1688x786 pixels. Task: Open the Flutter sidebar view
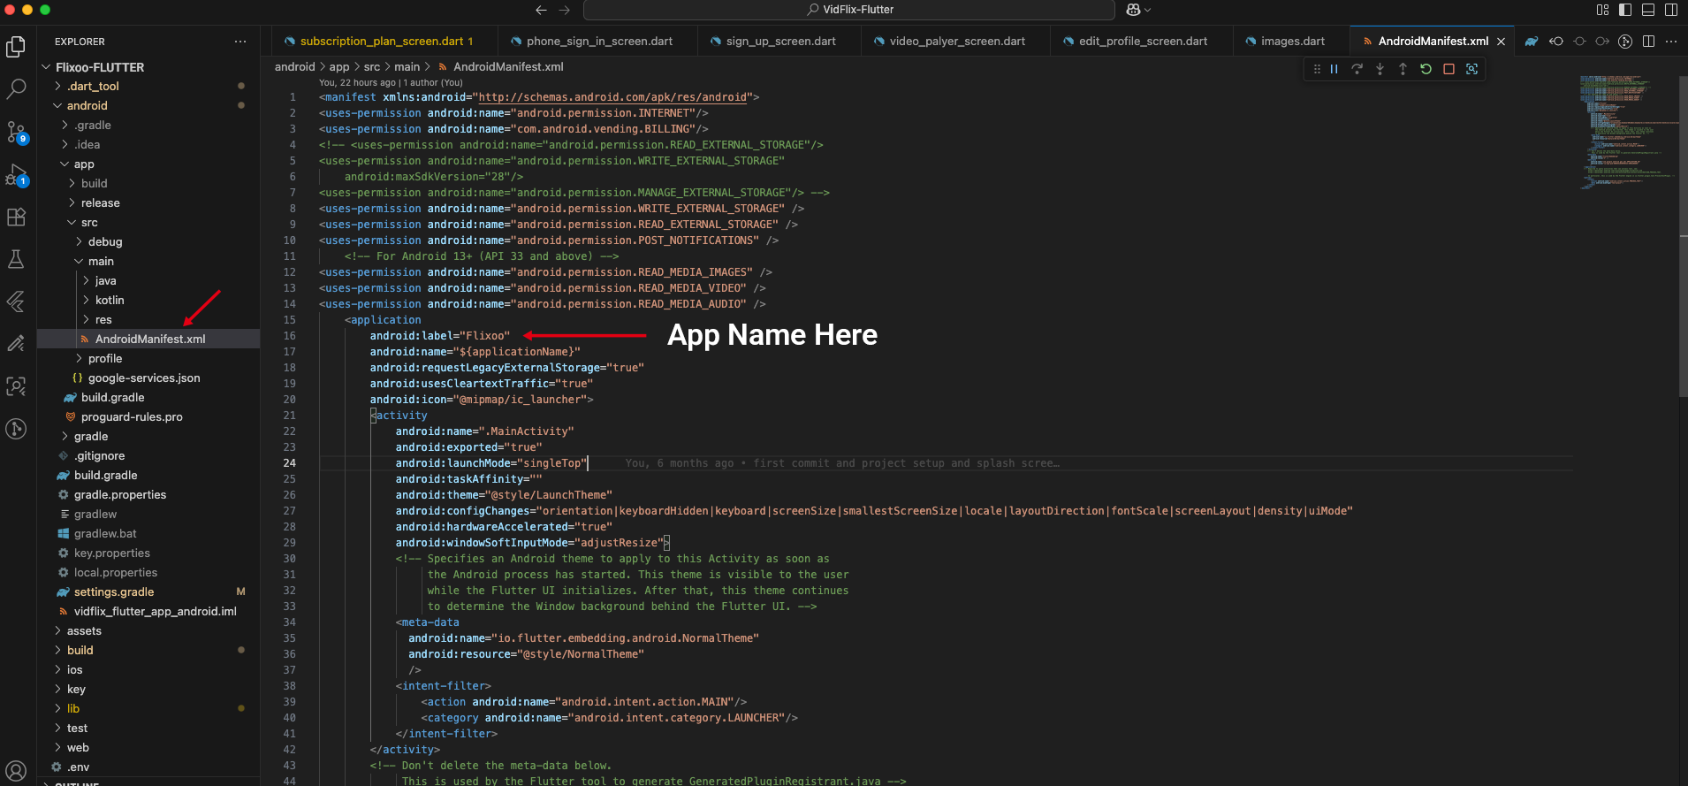[16, 301]
